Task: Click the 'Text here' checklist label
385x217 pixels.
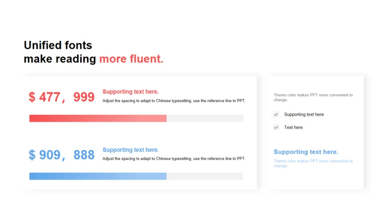Action: [294, 127]
